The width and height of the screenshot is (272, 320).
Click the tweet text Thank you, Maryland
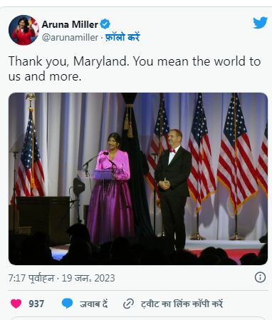[x=69, y=61]
